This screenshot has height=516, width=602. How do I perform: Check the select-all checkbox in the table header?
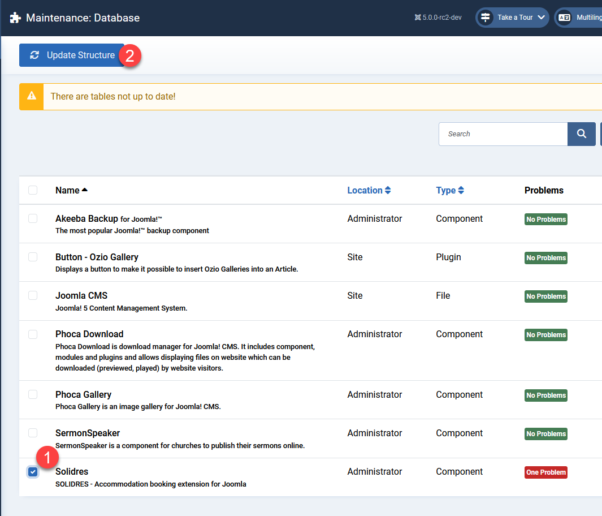pos(32,190)
